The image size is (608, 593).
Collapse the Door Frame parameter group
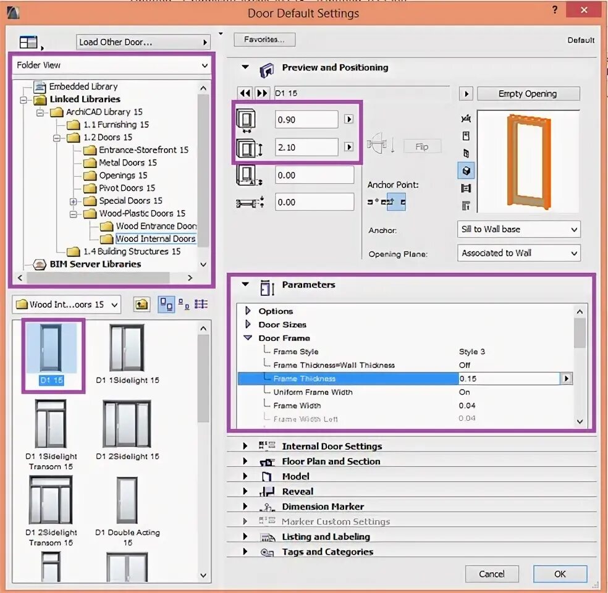point(248,338)
